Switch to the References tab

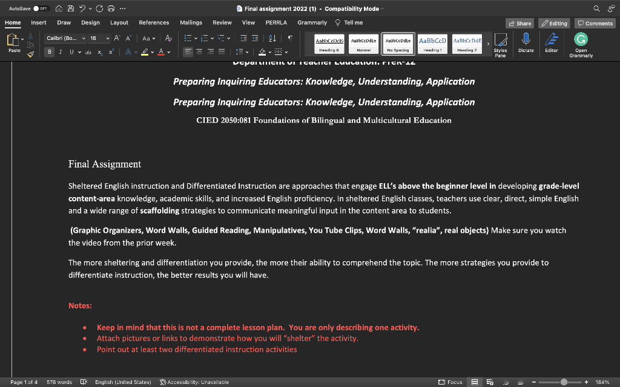coord(154,22)
